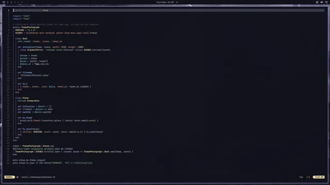330x185 pixels.
Task: Click the class Shot line
Action: (x=21, y=39)
